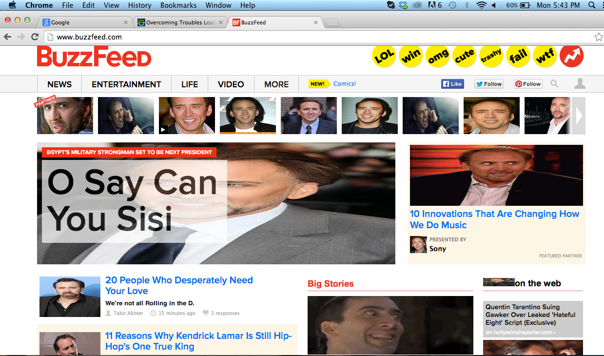
Task: Open the NEWS section
Action: (59, 84)
